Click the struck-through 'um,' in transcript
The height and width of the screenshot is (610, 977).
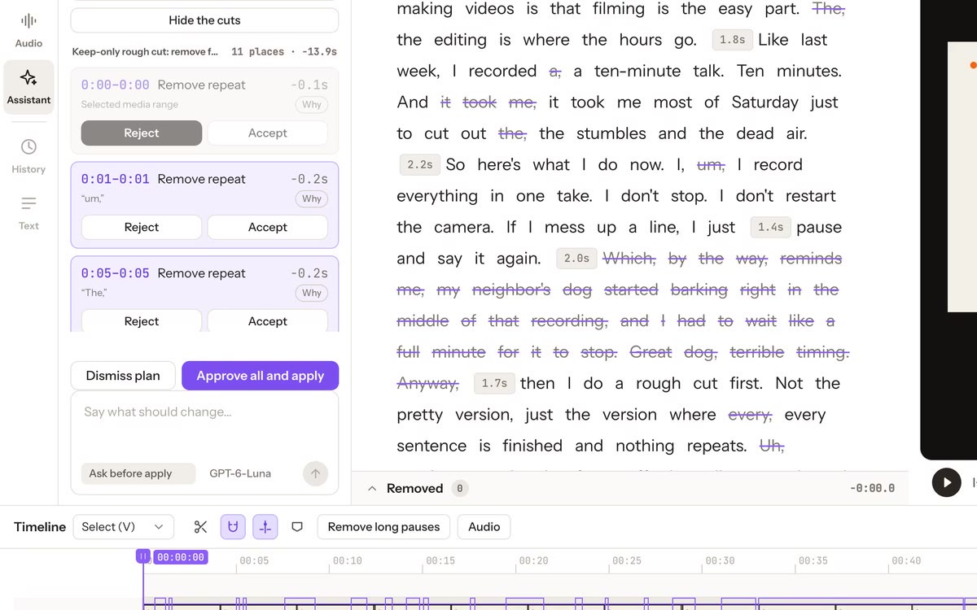(x=711, y=165)
